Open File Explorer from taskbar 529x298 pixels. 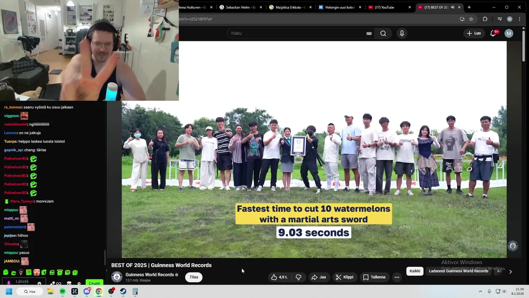[x=50, y=291]
